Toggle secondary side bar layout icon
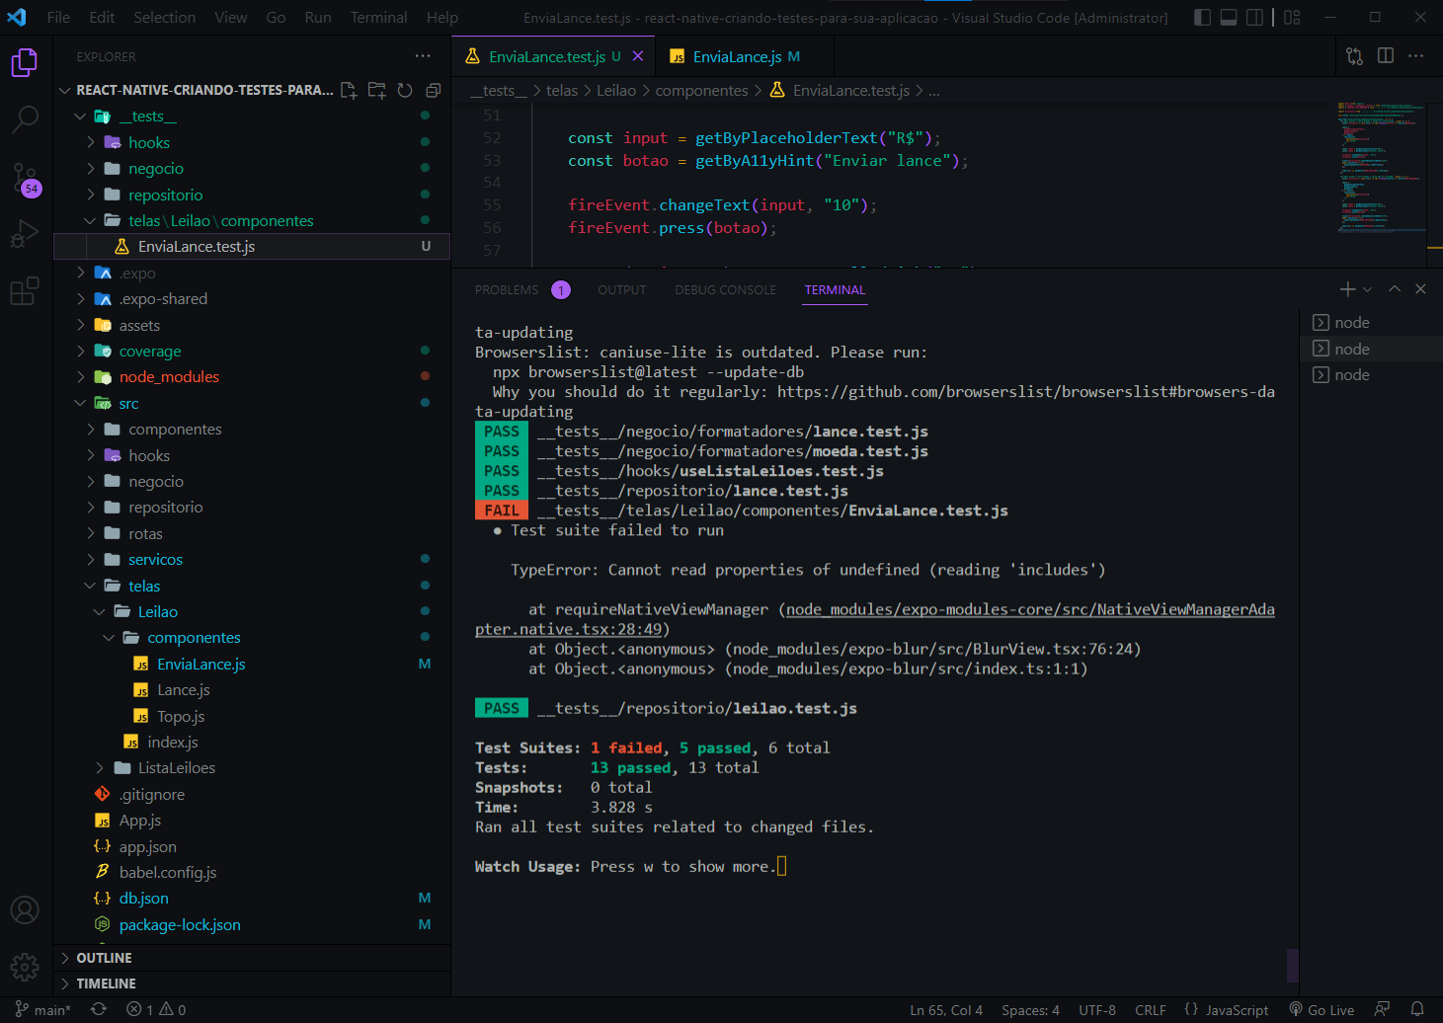The height and width of the screenshot is (1023, 1443). point(1254,17)
